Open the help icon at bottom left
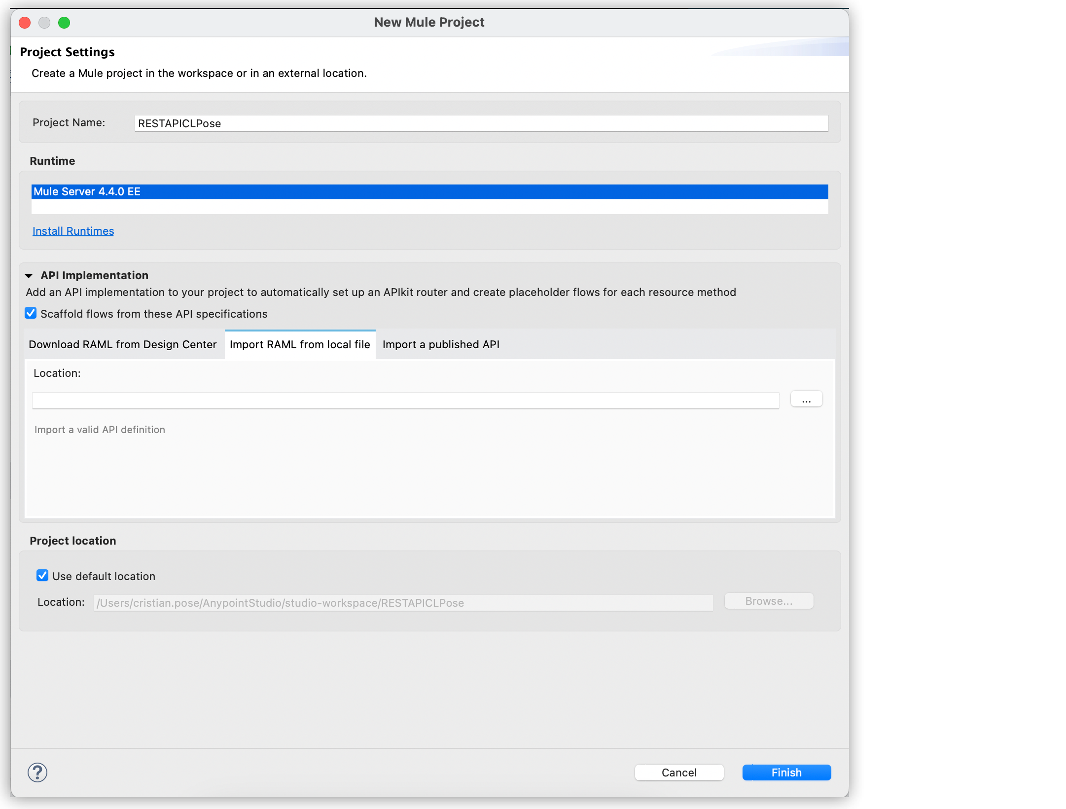Image resolution: width=1066 pixels, height=809 pixels. [38, 773]
